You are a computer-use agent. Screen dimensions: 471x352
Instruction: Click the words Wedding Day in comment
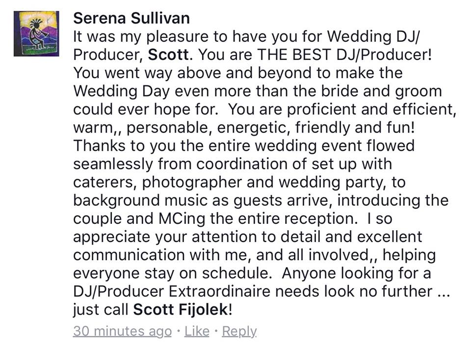click(x=121, y=91)
